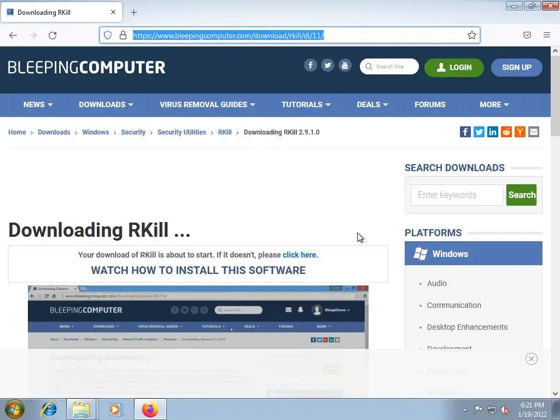Image resolution: width=560 pixels, height=420 pixels.
Task: Go to Security Utilities breadcrumb link
Action: click(x=182, y=132)
